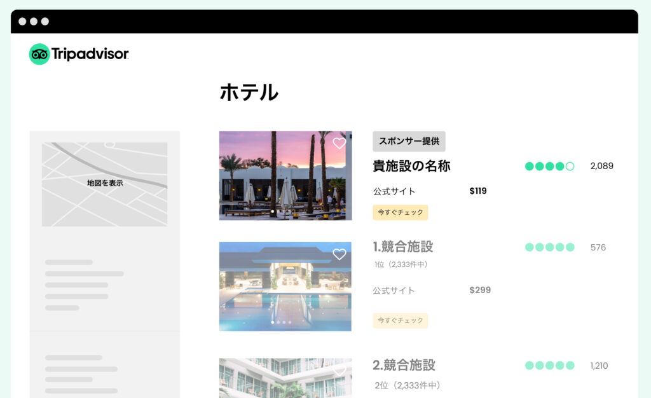Click the $119 price
Screen dimensions: 651x398
(x=478, y=191)
